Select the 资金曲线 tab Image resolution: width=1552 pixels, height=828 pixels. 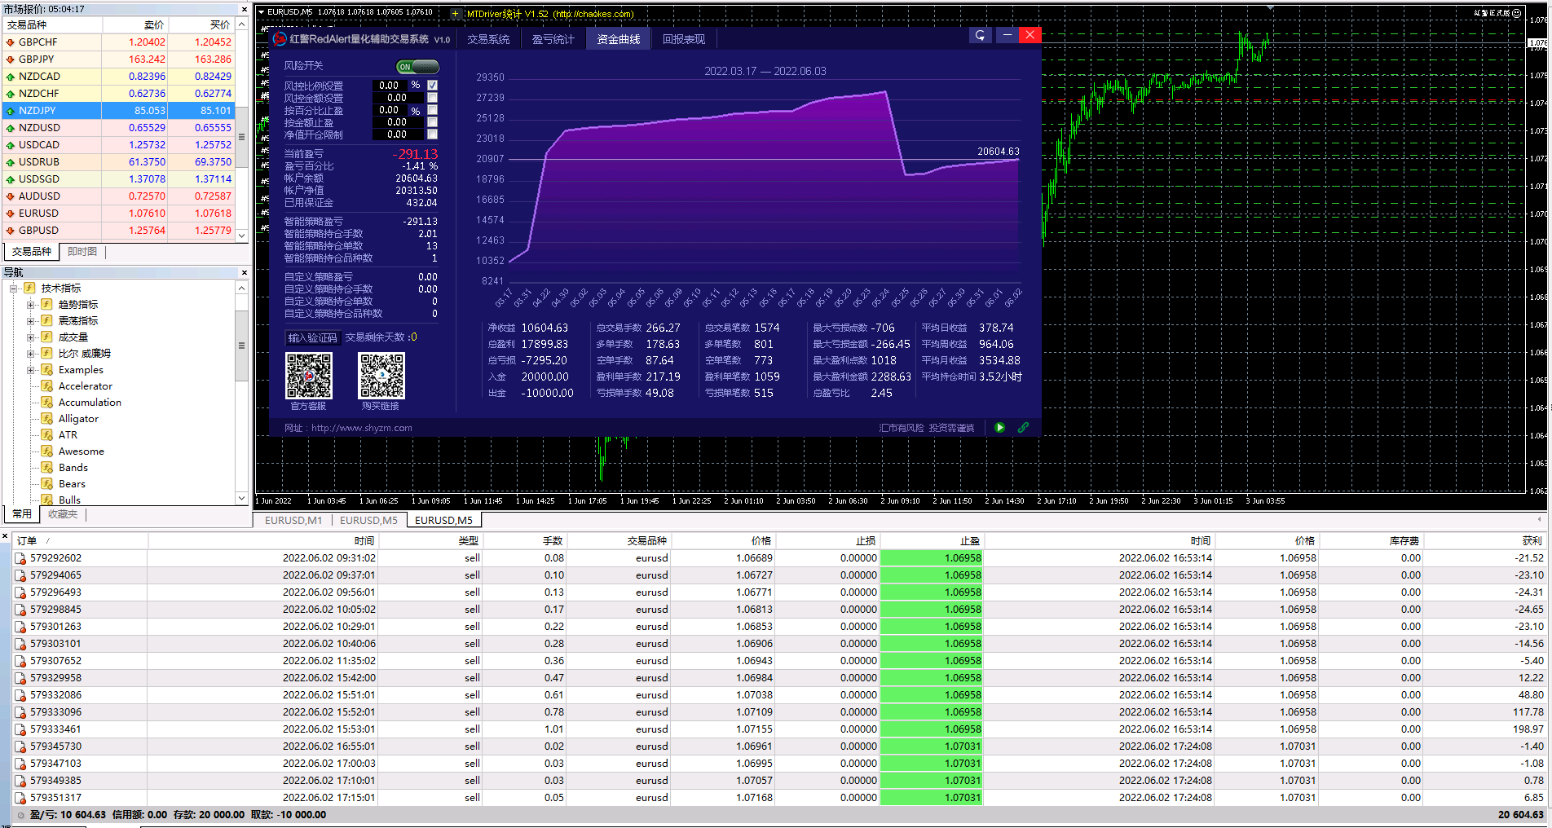point(619,39)
